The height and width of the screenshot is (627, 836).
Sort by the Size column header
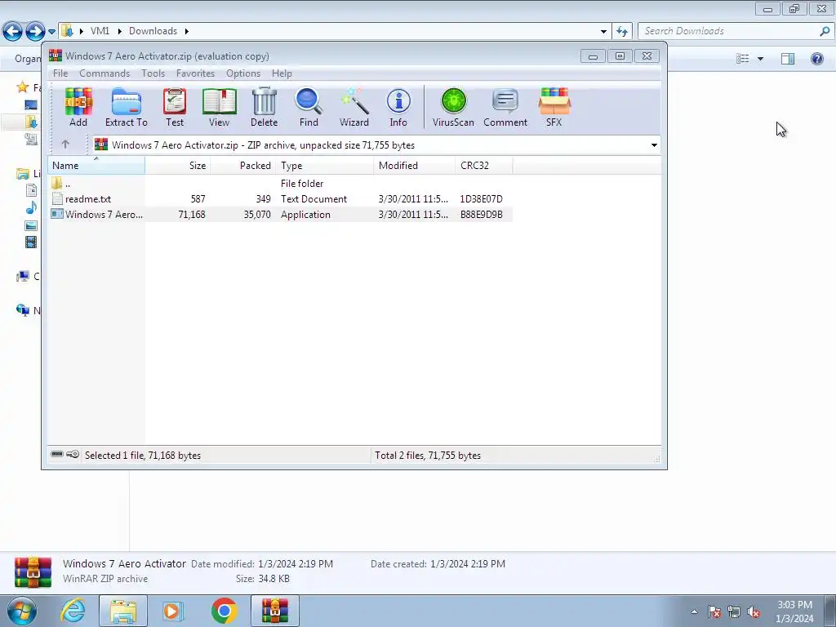click(177, 165)
